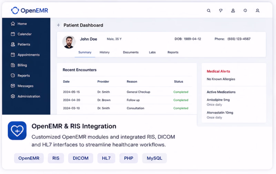Go to Home in sidebar
Screen dimensions: 276x174
[x=22, y=23]
